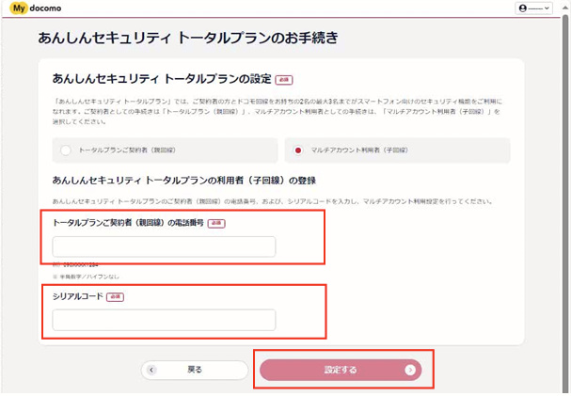Click the page's vertical scrollbar
The height and width of the screenshot is (396, 571).
point(566,188)
